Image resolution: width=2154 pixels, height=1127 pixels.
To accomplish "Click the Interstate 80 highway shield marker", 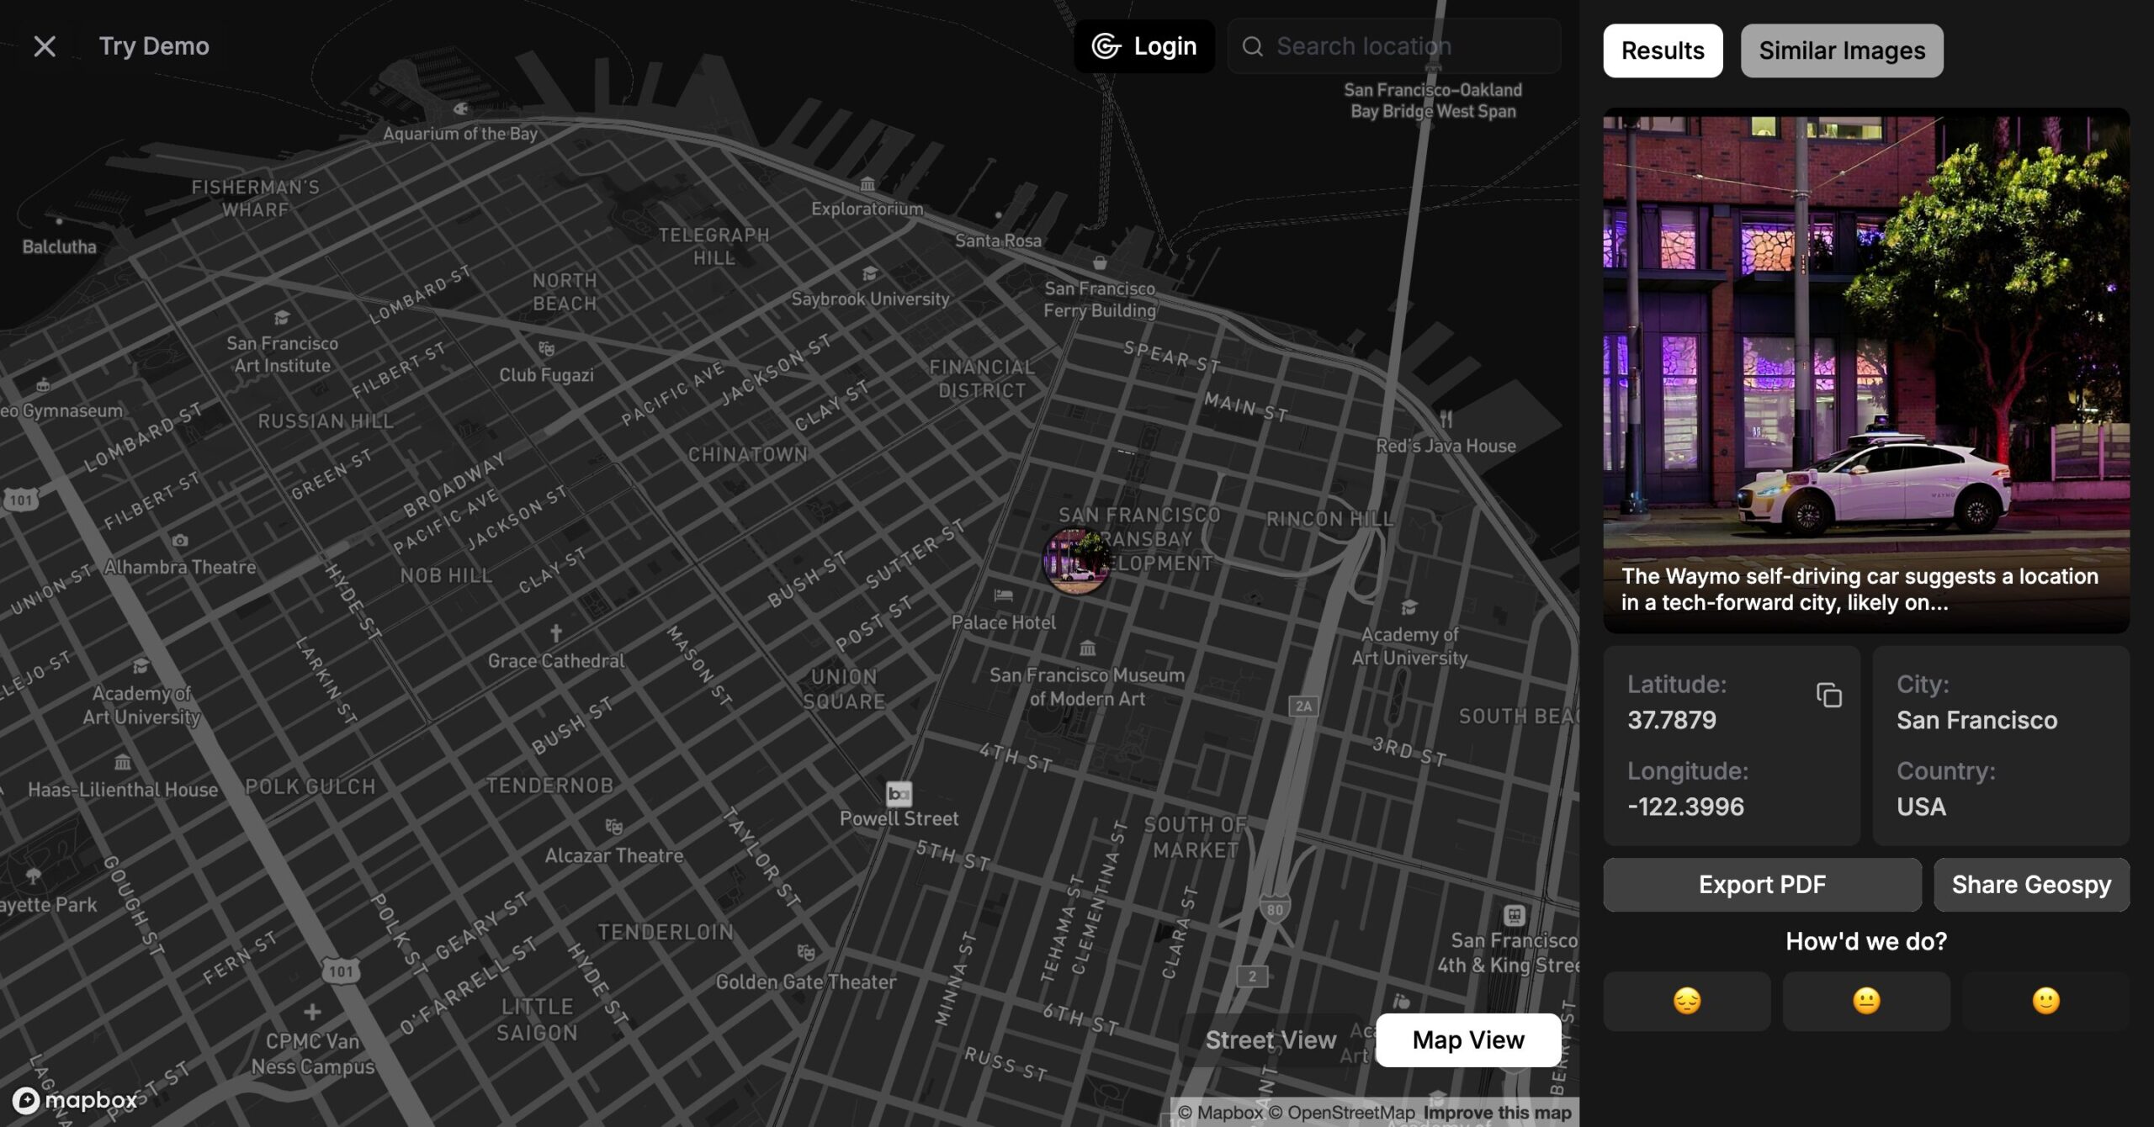I will click(1275, 909).
